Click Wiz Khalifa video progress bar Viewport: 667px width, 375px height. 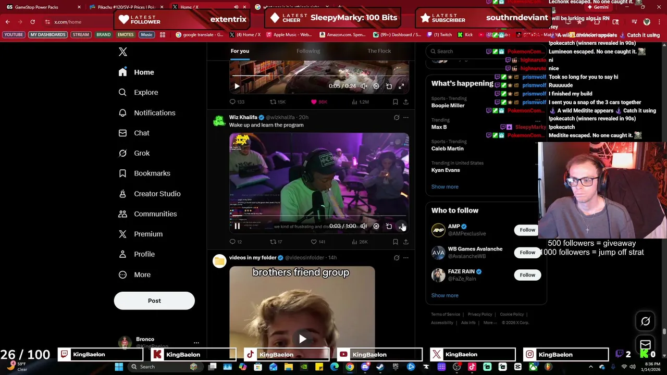(x=319, y=215)
